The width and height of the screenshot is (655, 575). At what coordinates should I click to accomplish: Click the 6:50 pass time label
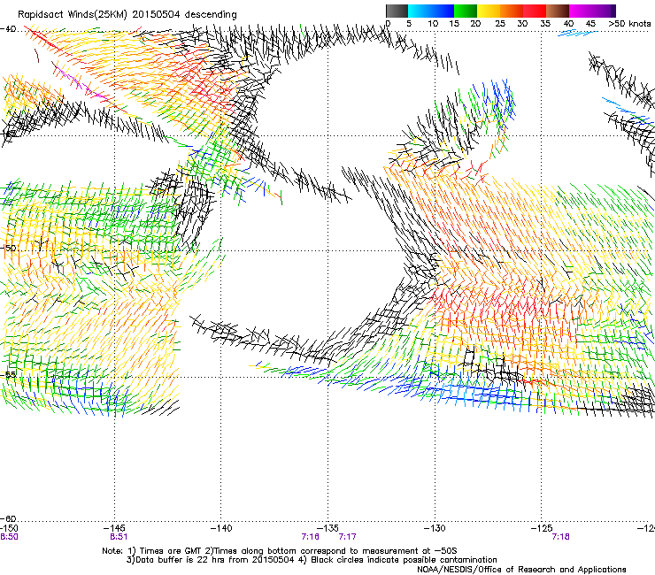(x=9, y=537)
